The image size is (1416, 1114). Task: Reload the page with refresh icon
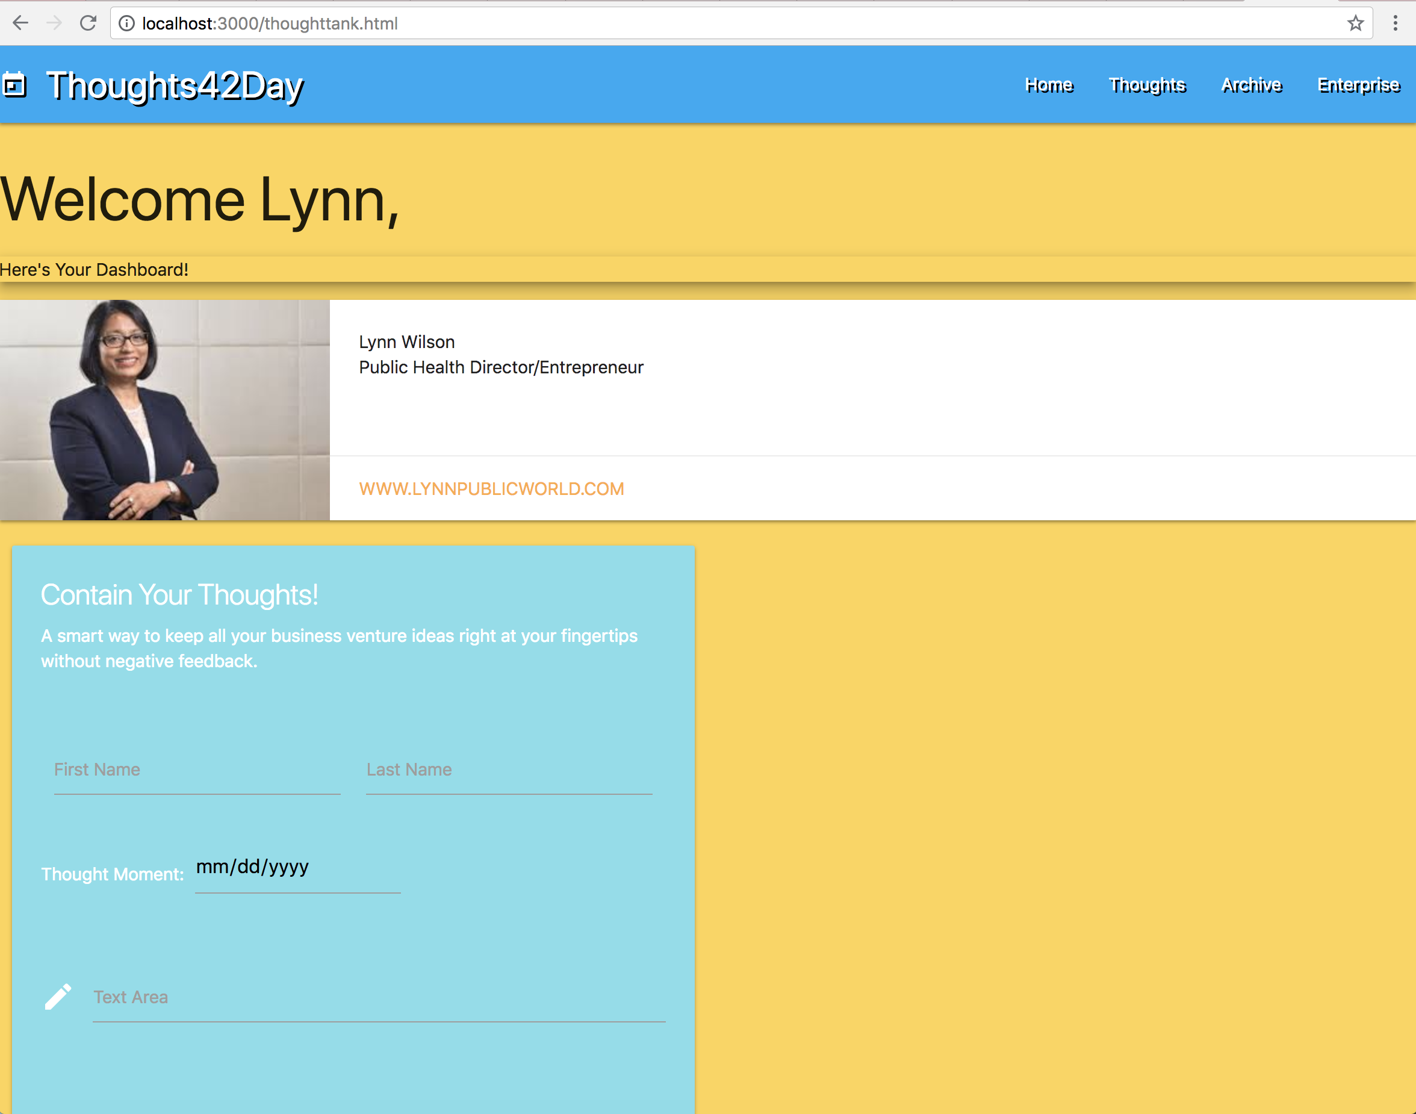pos(88,23)
